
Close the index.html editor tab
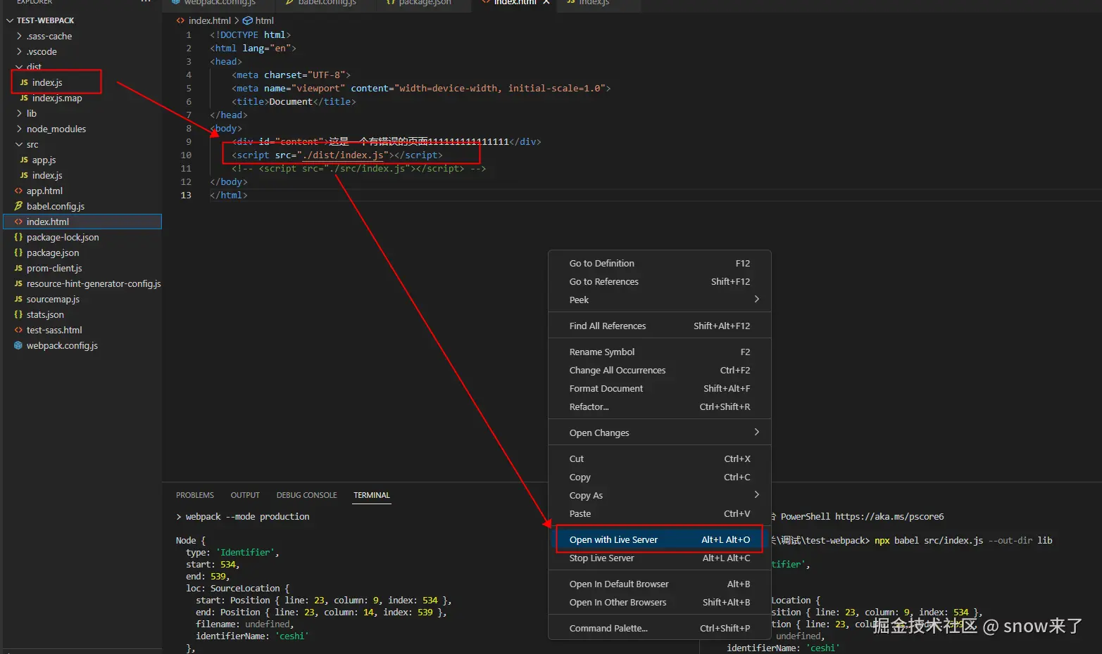546,3
